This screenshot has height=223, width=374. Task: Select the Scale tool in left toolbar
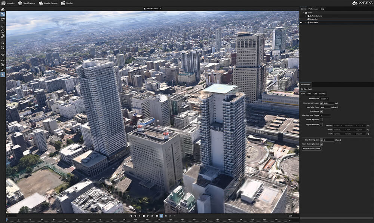coord(3,36)
